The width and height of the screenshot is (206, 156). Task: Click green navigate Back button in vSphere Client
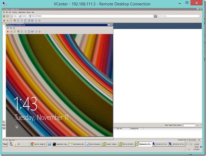tap(4, 16)
